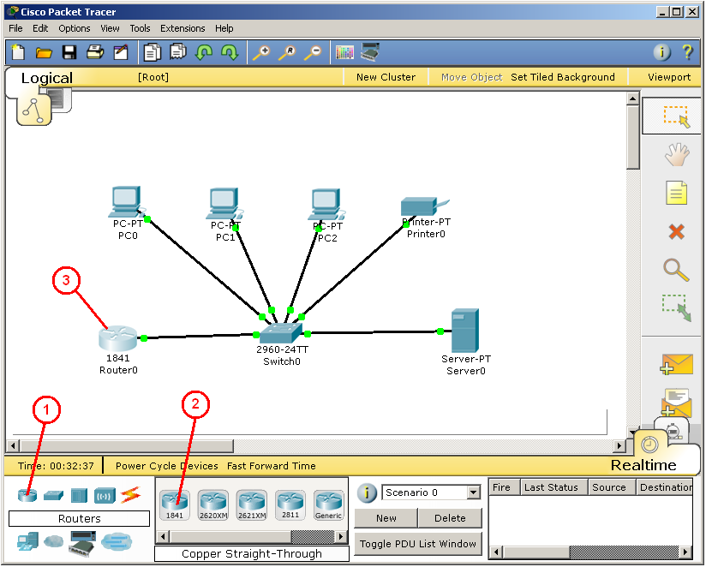Redo using the right green arrow icon

230,52
